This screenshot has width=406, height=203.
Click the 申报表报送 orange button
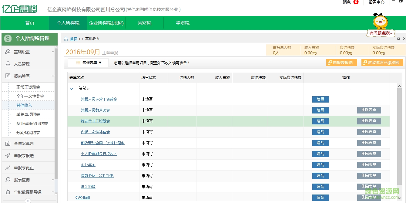(342, 63)
